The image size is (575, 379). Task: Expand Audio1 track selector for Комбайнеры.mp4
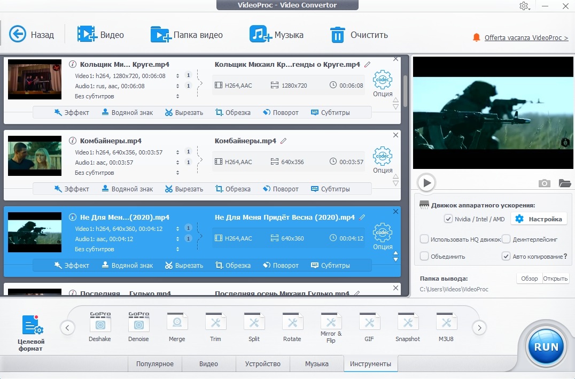click(x=177, y=162)
